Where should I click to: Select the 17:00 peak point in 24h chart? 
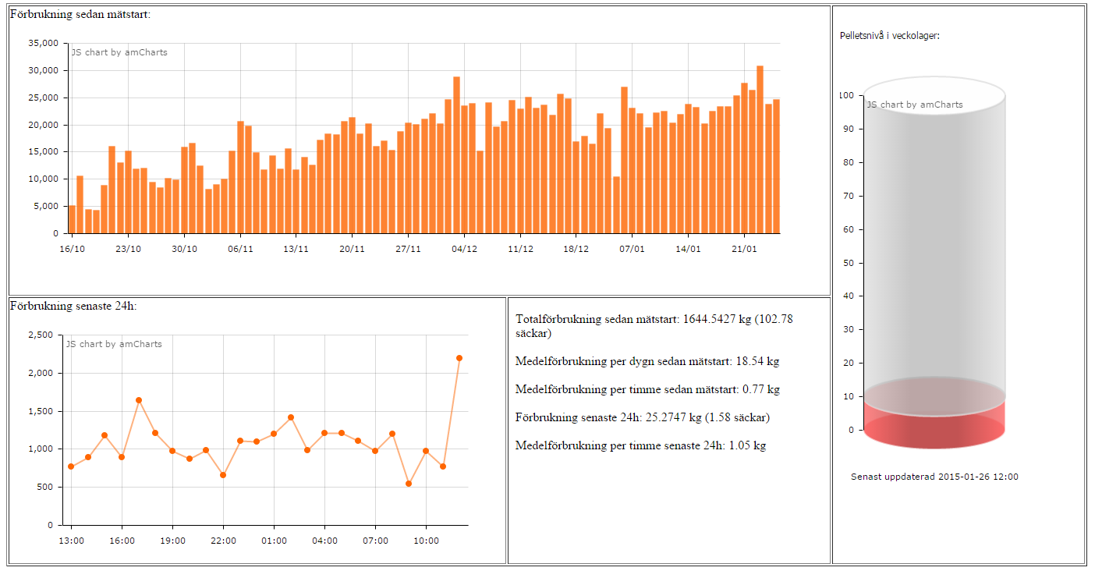139,400
